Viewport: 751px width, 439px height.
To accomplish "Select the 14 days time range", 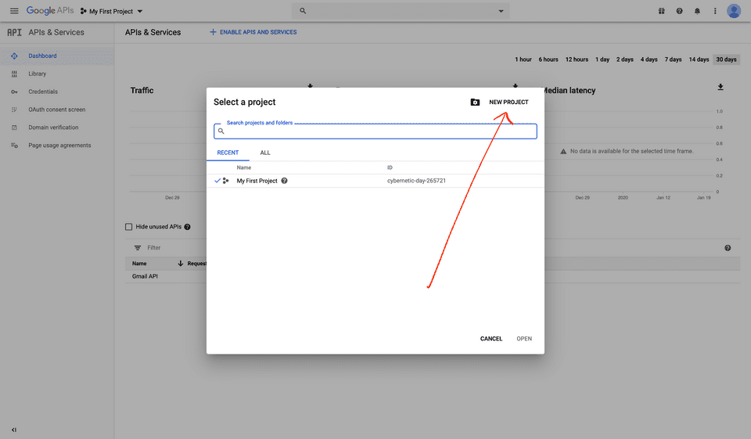I will click(x=699, y=59).
